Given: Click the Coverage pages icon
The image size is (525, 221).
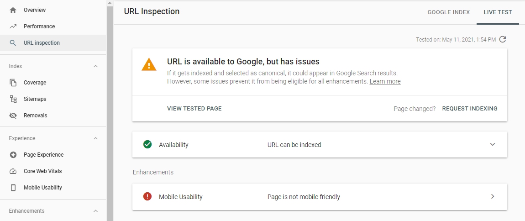Looking at the screenshot, I should click(13, 83).
